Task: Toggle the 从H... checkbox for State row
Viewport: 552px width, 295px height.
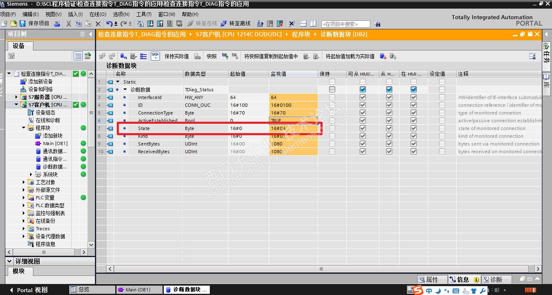Action: [x=389, y=128]
